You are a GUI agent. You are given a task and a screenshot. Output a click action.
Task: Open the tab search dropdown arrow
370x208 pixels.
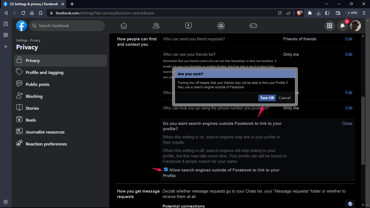pos(326,4)
